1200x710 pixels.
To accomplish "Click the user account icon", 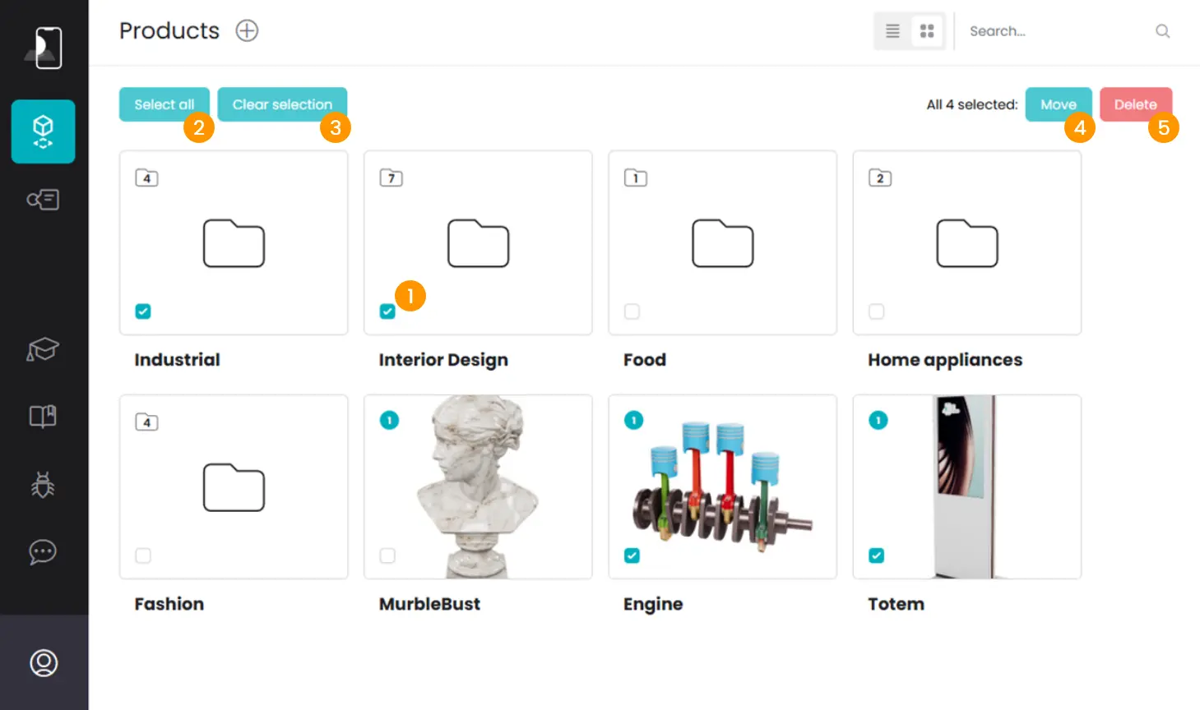I will click(43, 663).
